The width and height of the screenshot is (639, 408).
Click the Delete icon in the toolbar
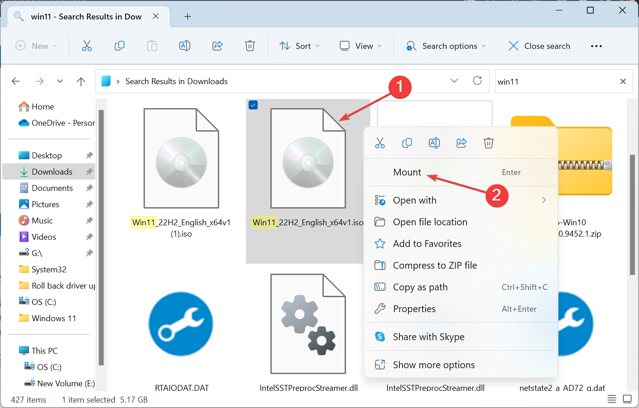[x=250, y=46]
